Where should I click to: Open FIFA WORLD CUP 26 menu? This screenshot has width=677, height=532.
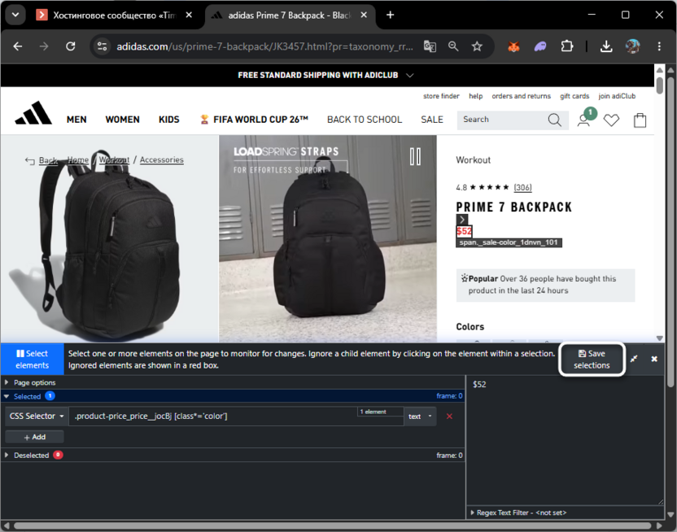coord(254,120)
